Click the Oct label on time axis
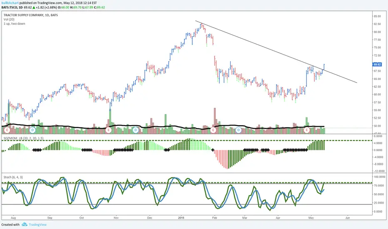Image resolution: width=388 pixels, height=229 pixels. point(82,218)
